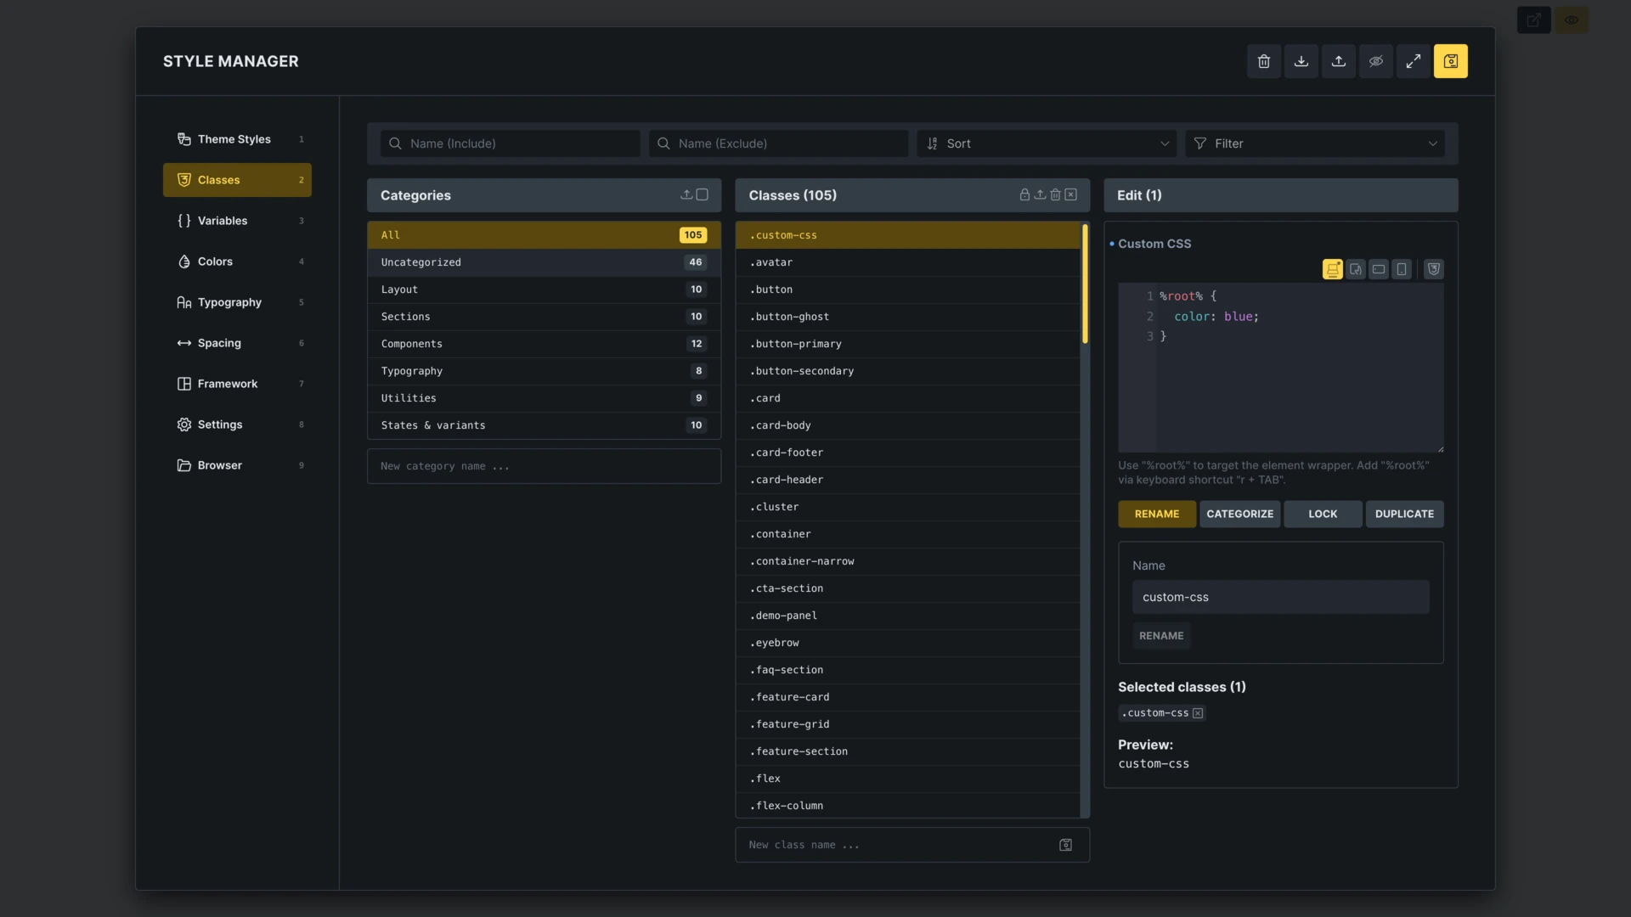
Task: Select the .flex-column class
Action: coord(907,806)
